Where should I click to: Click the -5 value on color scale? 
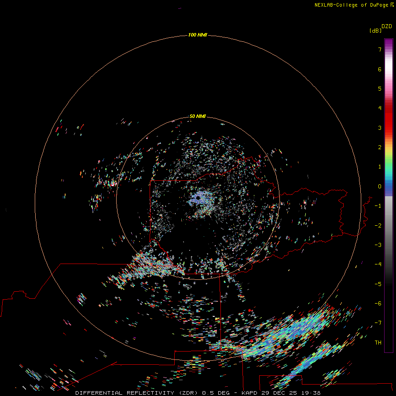[378, 284]
